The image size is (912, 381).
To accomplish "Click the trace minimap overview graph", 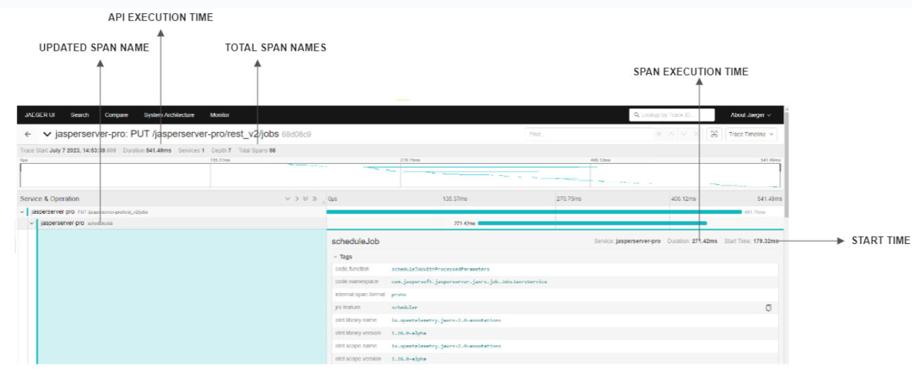I will pyautogui.click(x=399, y=175).
